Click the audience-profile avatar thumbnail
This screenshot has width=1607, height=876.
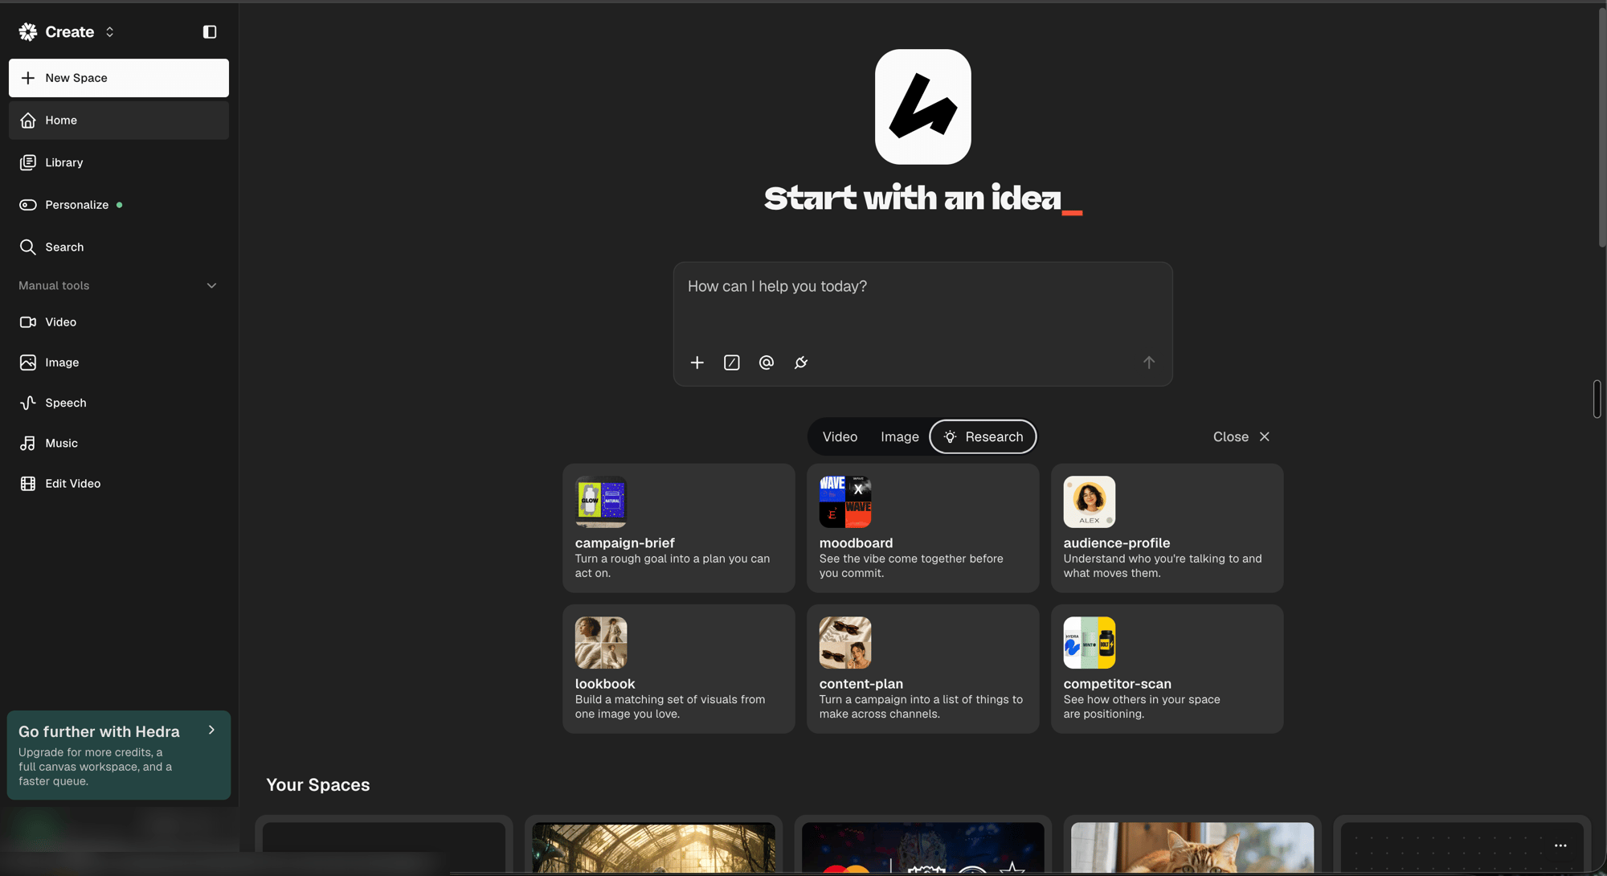tap(1090, 501)
